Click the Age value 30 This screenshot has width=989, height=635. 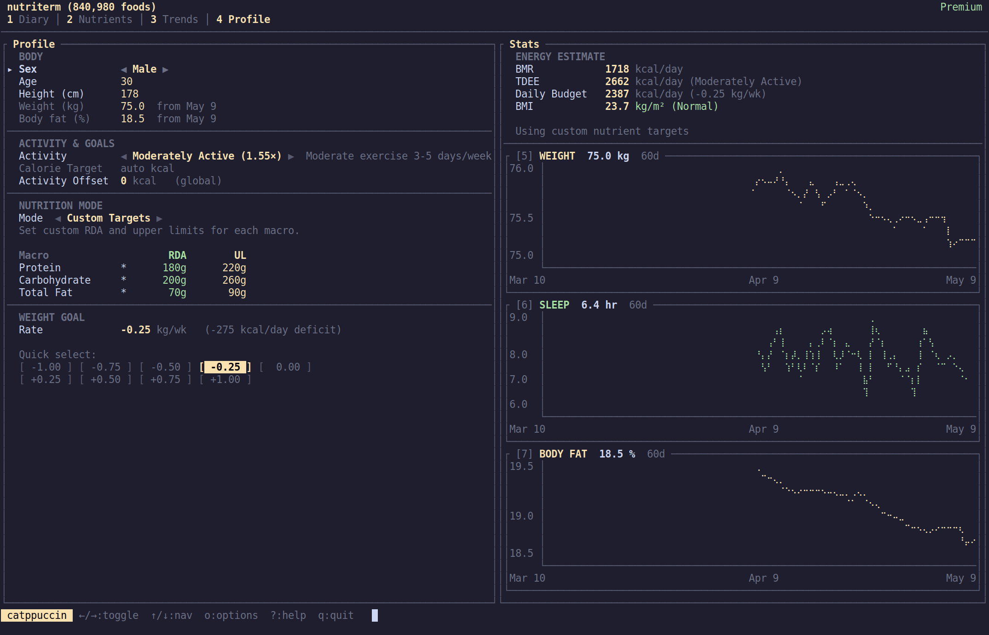pyautogui.click(x=127, y=81)
